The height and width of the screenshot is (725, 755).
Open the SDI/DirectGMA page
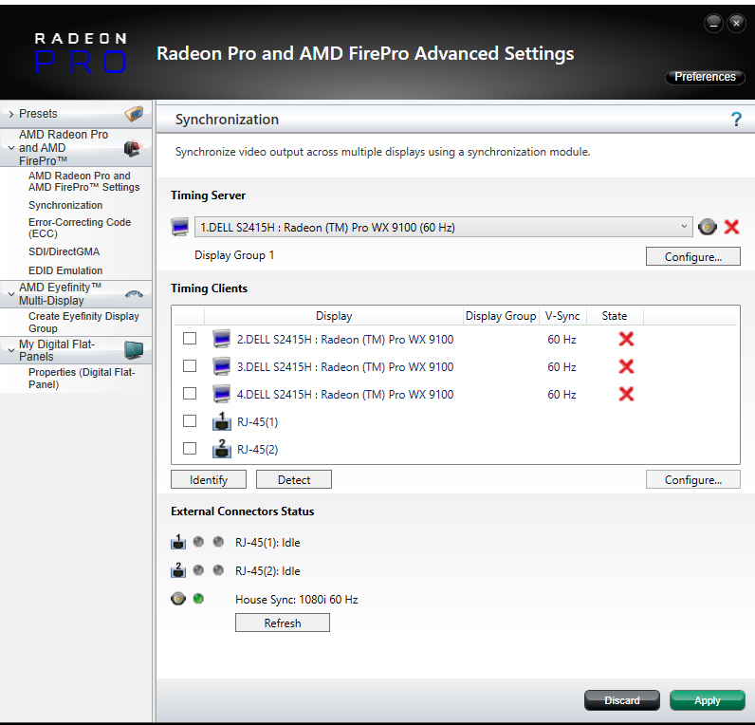(64, 251)
